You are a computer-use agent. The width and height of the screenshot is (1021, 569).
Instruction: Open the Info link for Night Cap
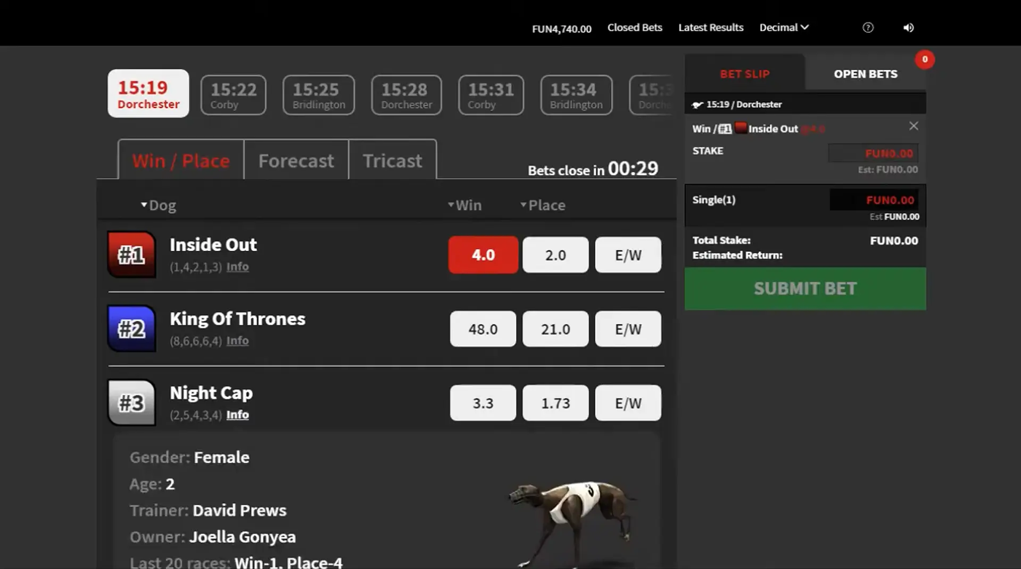237,414
